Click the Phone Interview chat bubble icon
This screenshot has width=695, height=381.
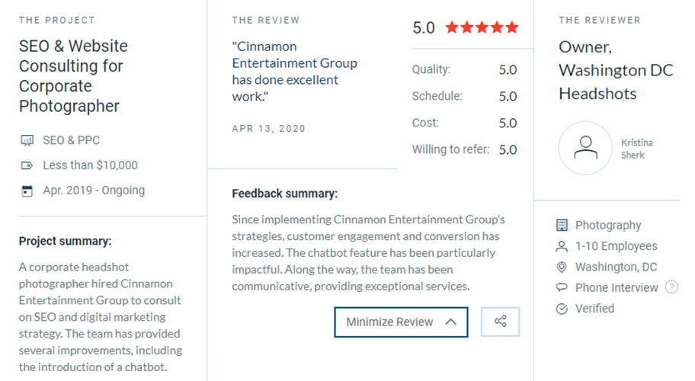click(562, 288)
